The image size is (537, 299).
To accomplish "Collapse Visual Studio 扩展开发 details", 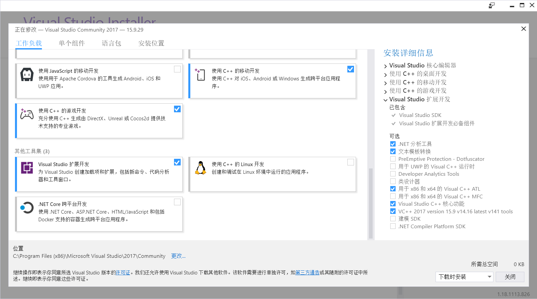I will click(x=386, y=100).
